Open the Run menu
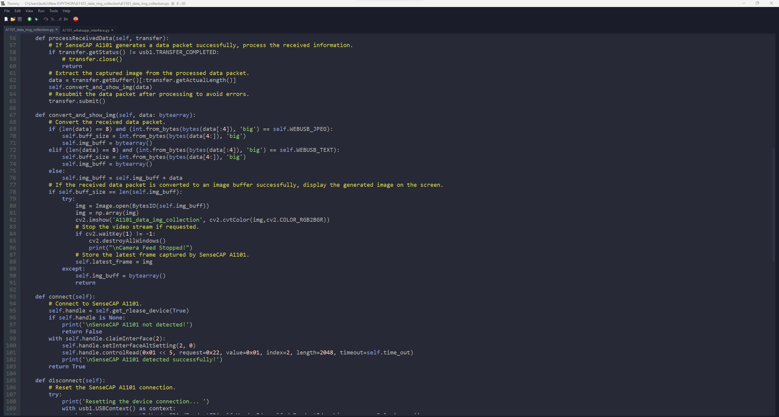This screenshot has height=417, width=779. pos(41,11)
